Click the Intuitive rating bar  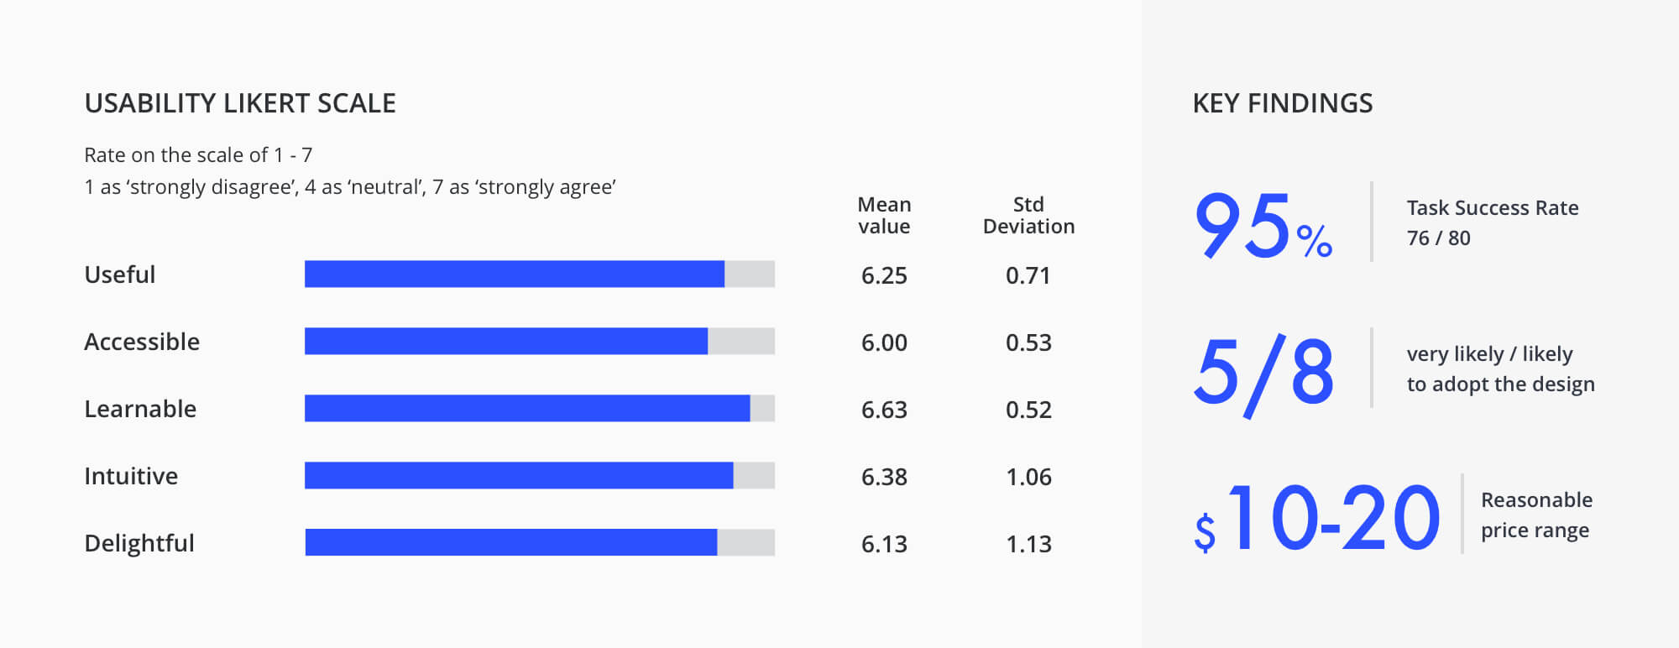coord(539,476)
